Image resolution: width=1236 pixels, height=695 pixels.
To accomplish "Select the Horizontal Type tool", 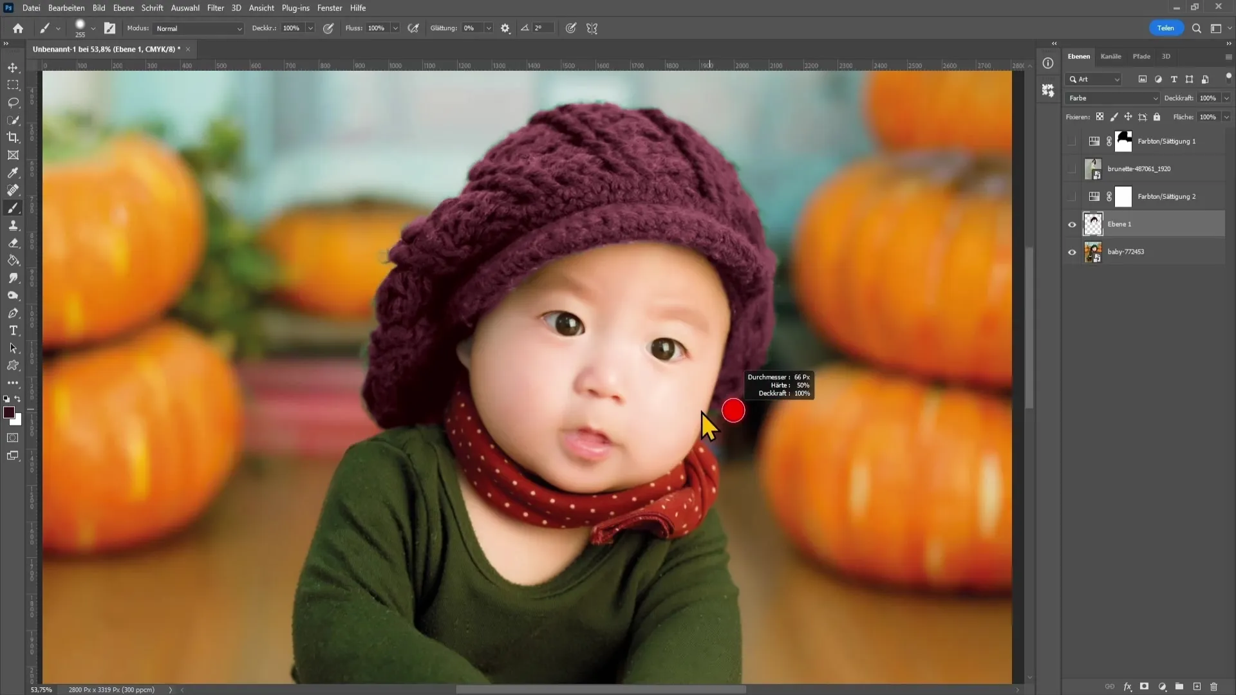I will [13, 331].
